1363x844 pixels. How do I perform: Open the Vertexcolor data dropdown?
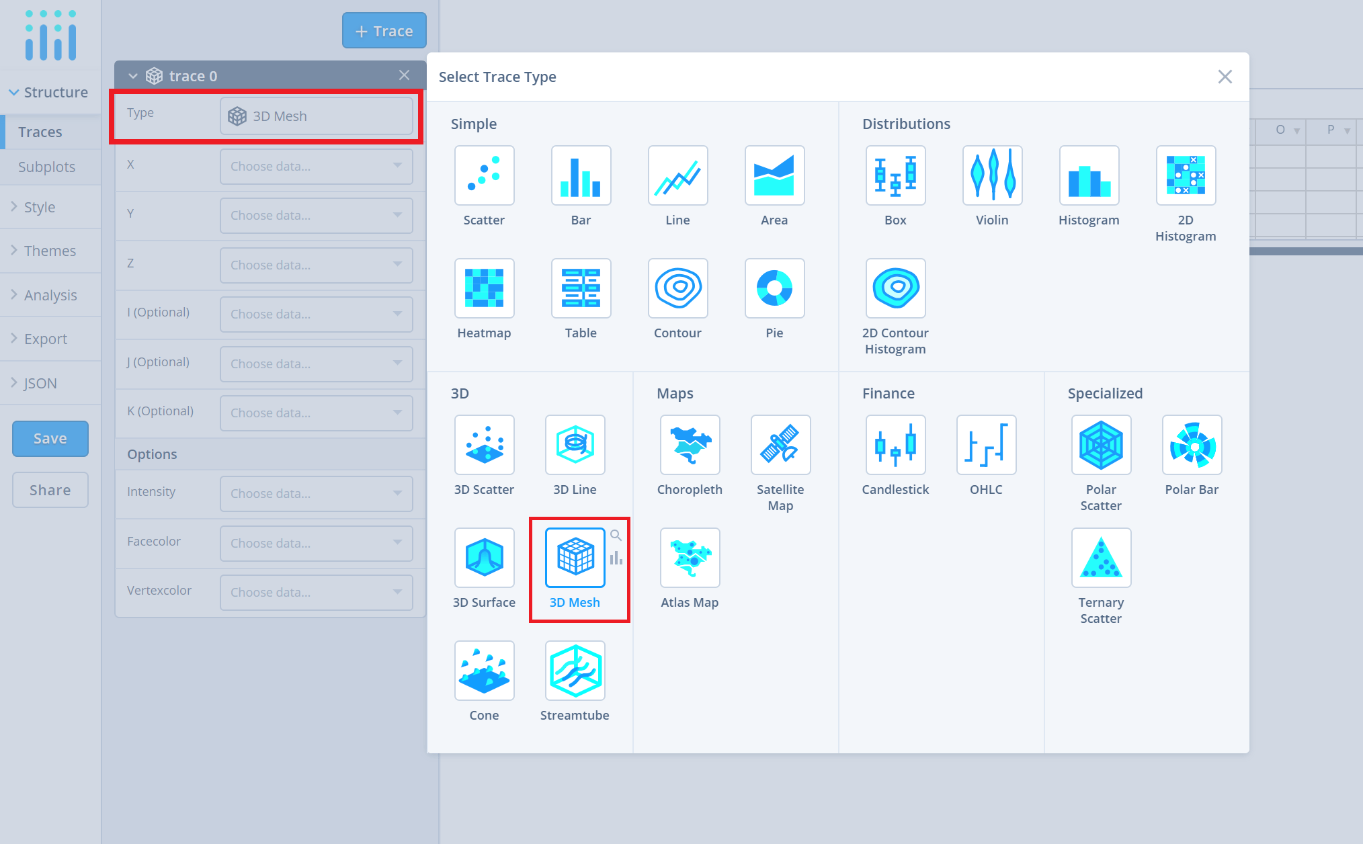(316, 592)
